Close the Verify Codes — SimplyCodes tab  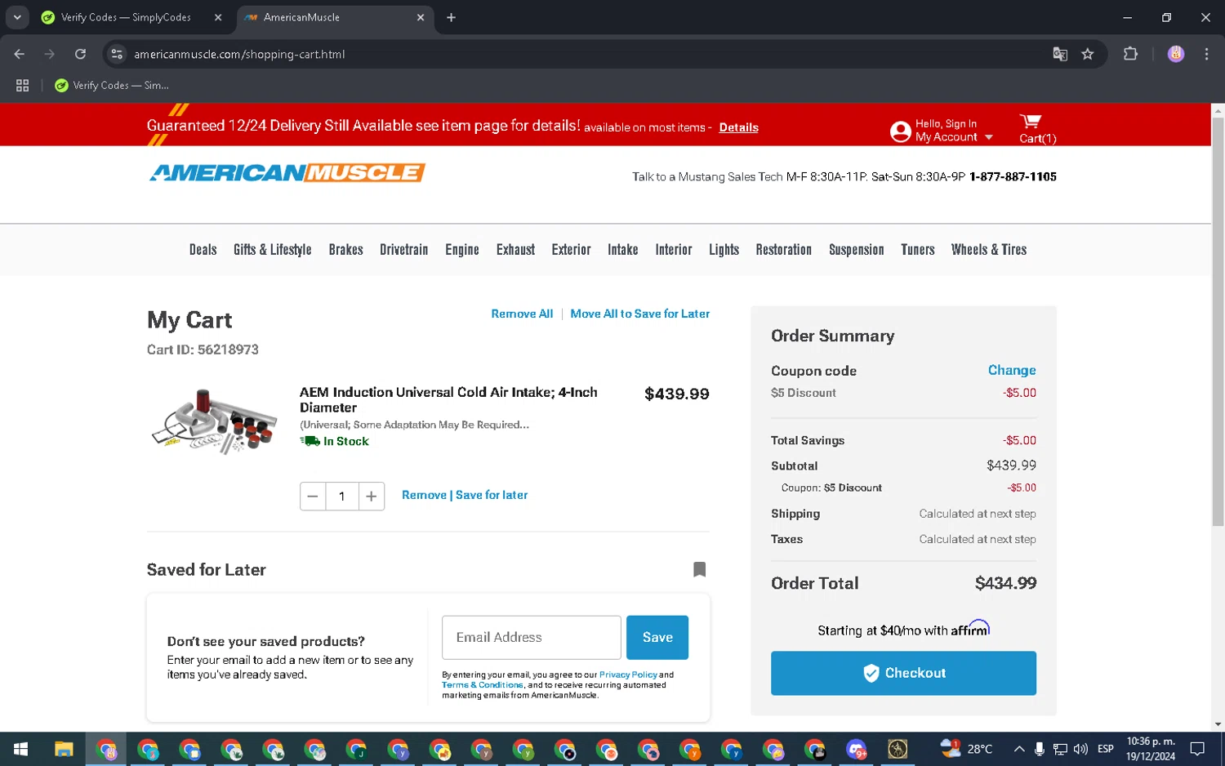click(218, 17)
